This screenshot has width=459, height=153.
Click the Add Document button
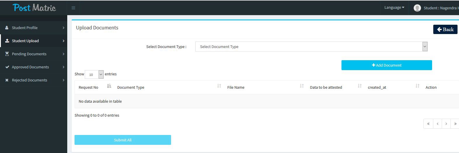[386, 65]
